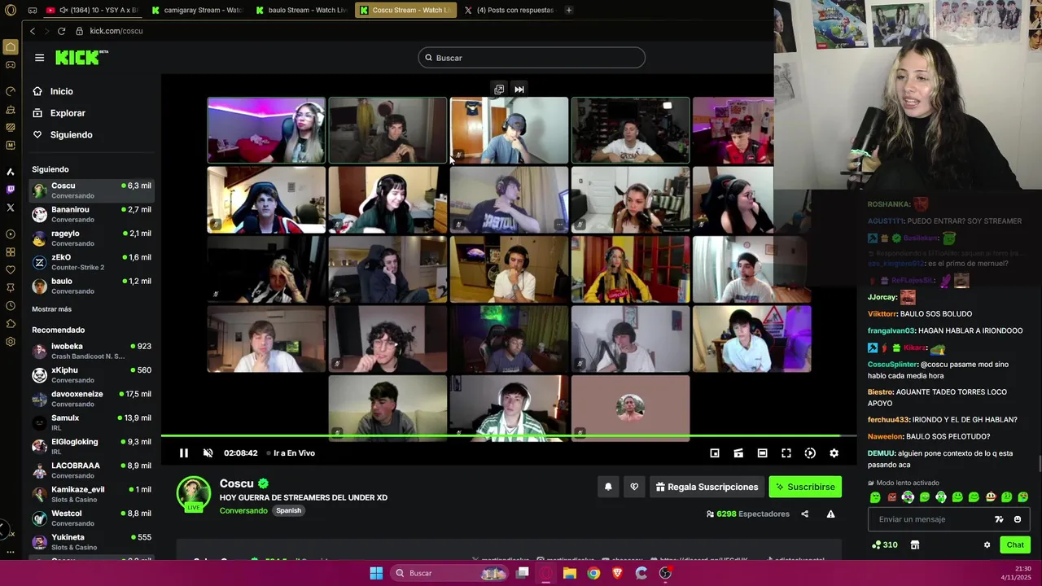Open LACOBRAAA recommended channel
Image resolution: width=1042 pixels, height=586 pixels.
(91, 470)
